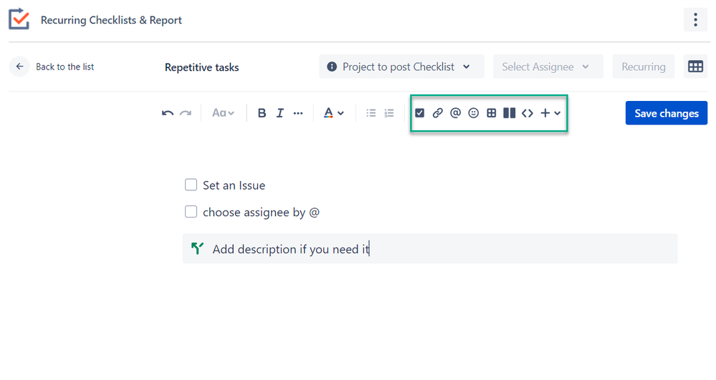Open the emoji picker
Image resolution: width=716 pixels, height=380 pixels.
click(474, 113)
